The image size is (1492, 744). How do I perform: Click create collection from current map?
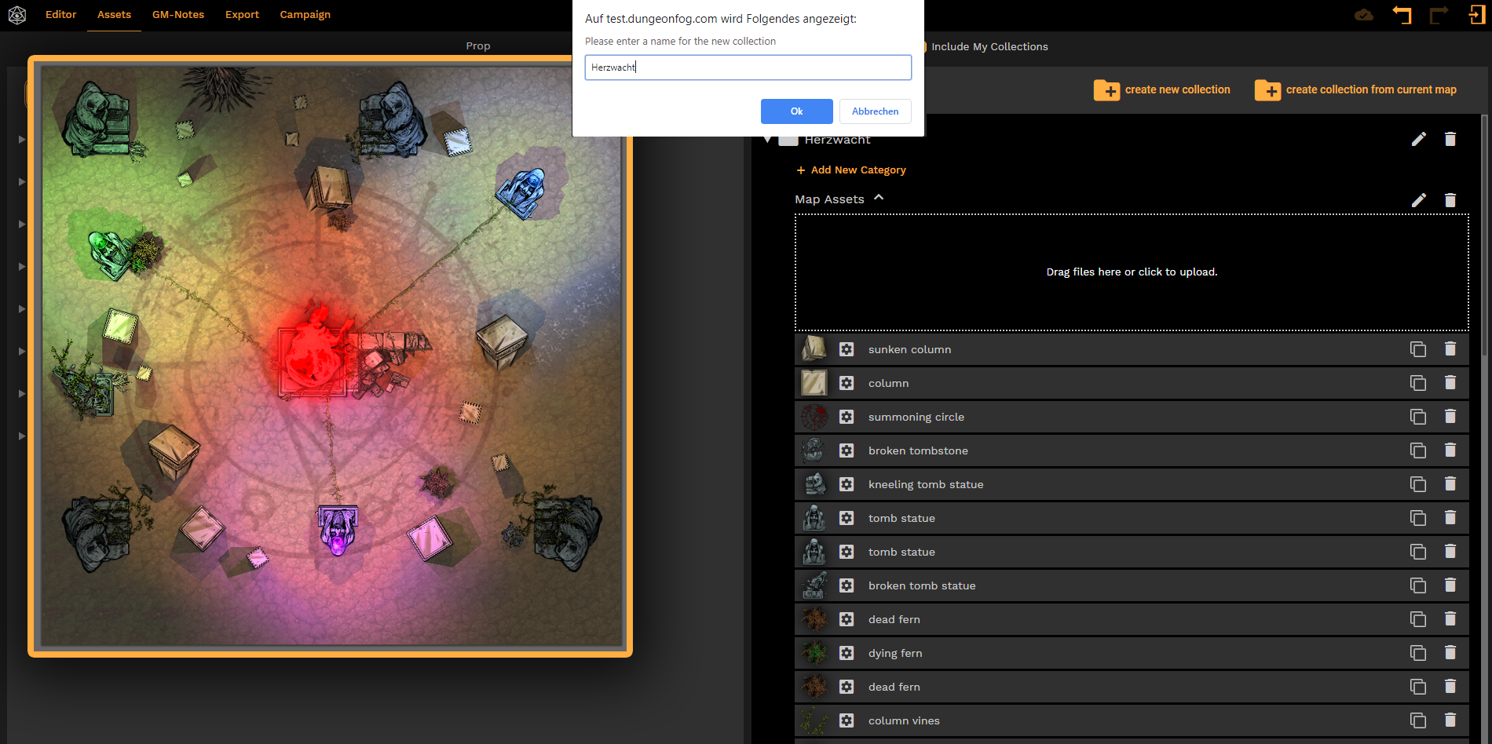pyautogui.click(x=1355, y=89)
